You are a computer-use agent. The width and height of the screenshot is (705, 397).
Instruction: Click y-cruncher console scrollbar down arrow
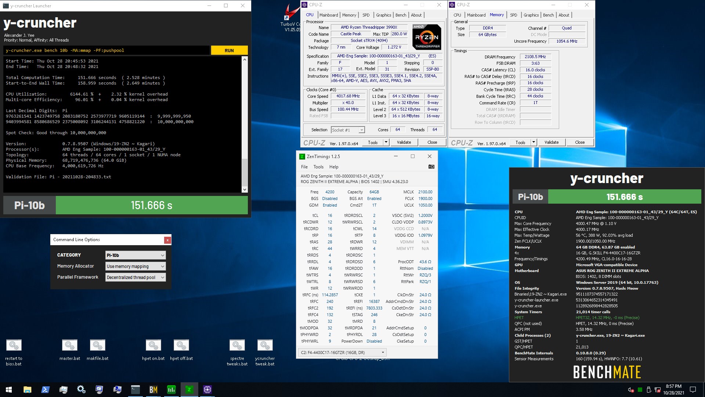(x=245, y=190)
